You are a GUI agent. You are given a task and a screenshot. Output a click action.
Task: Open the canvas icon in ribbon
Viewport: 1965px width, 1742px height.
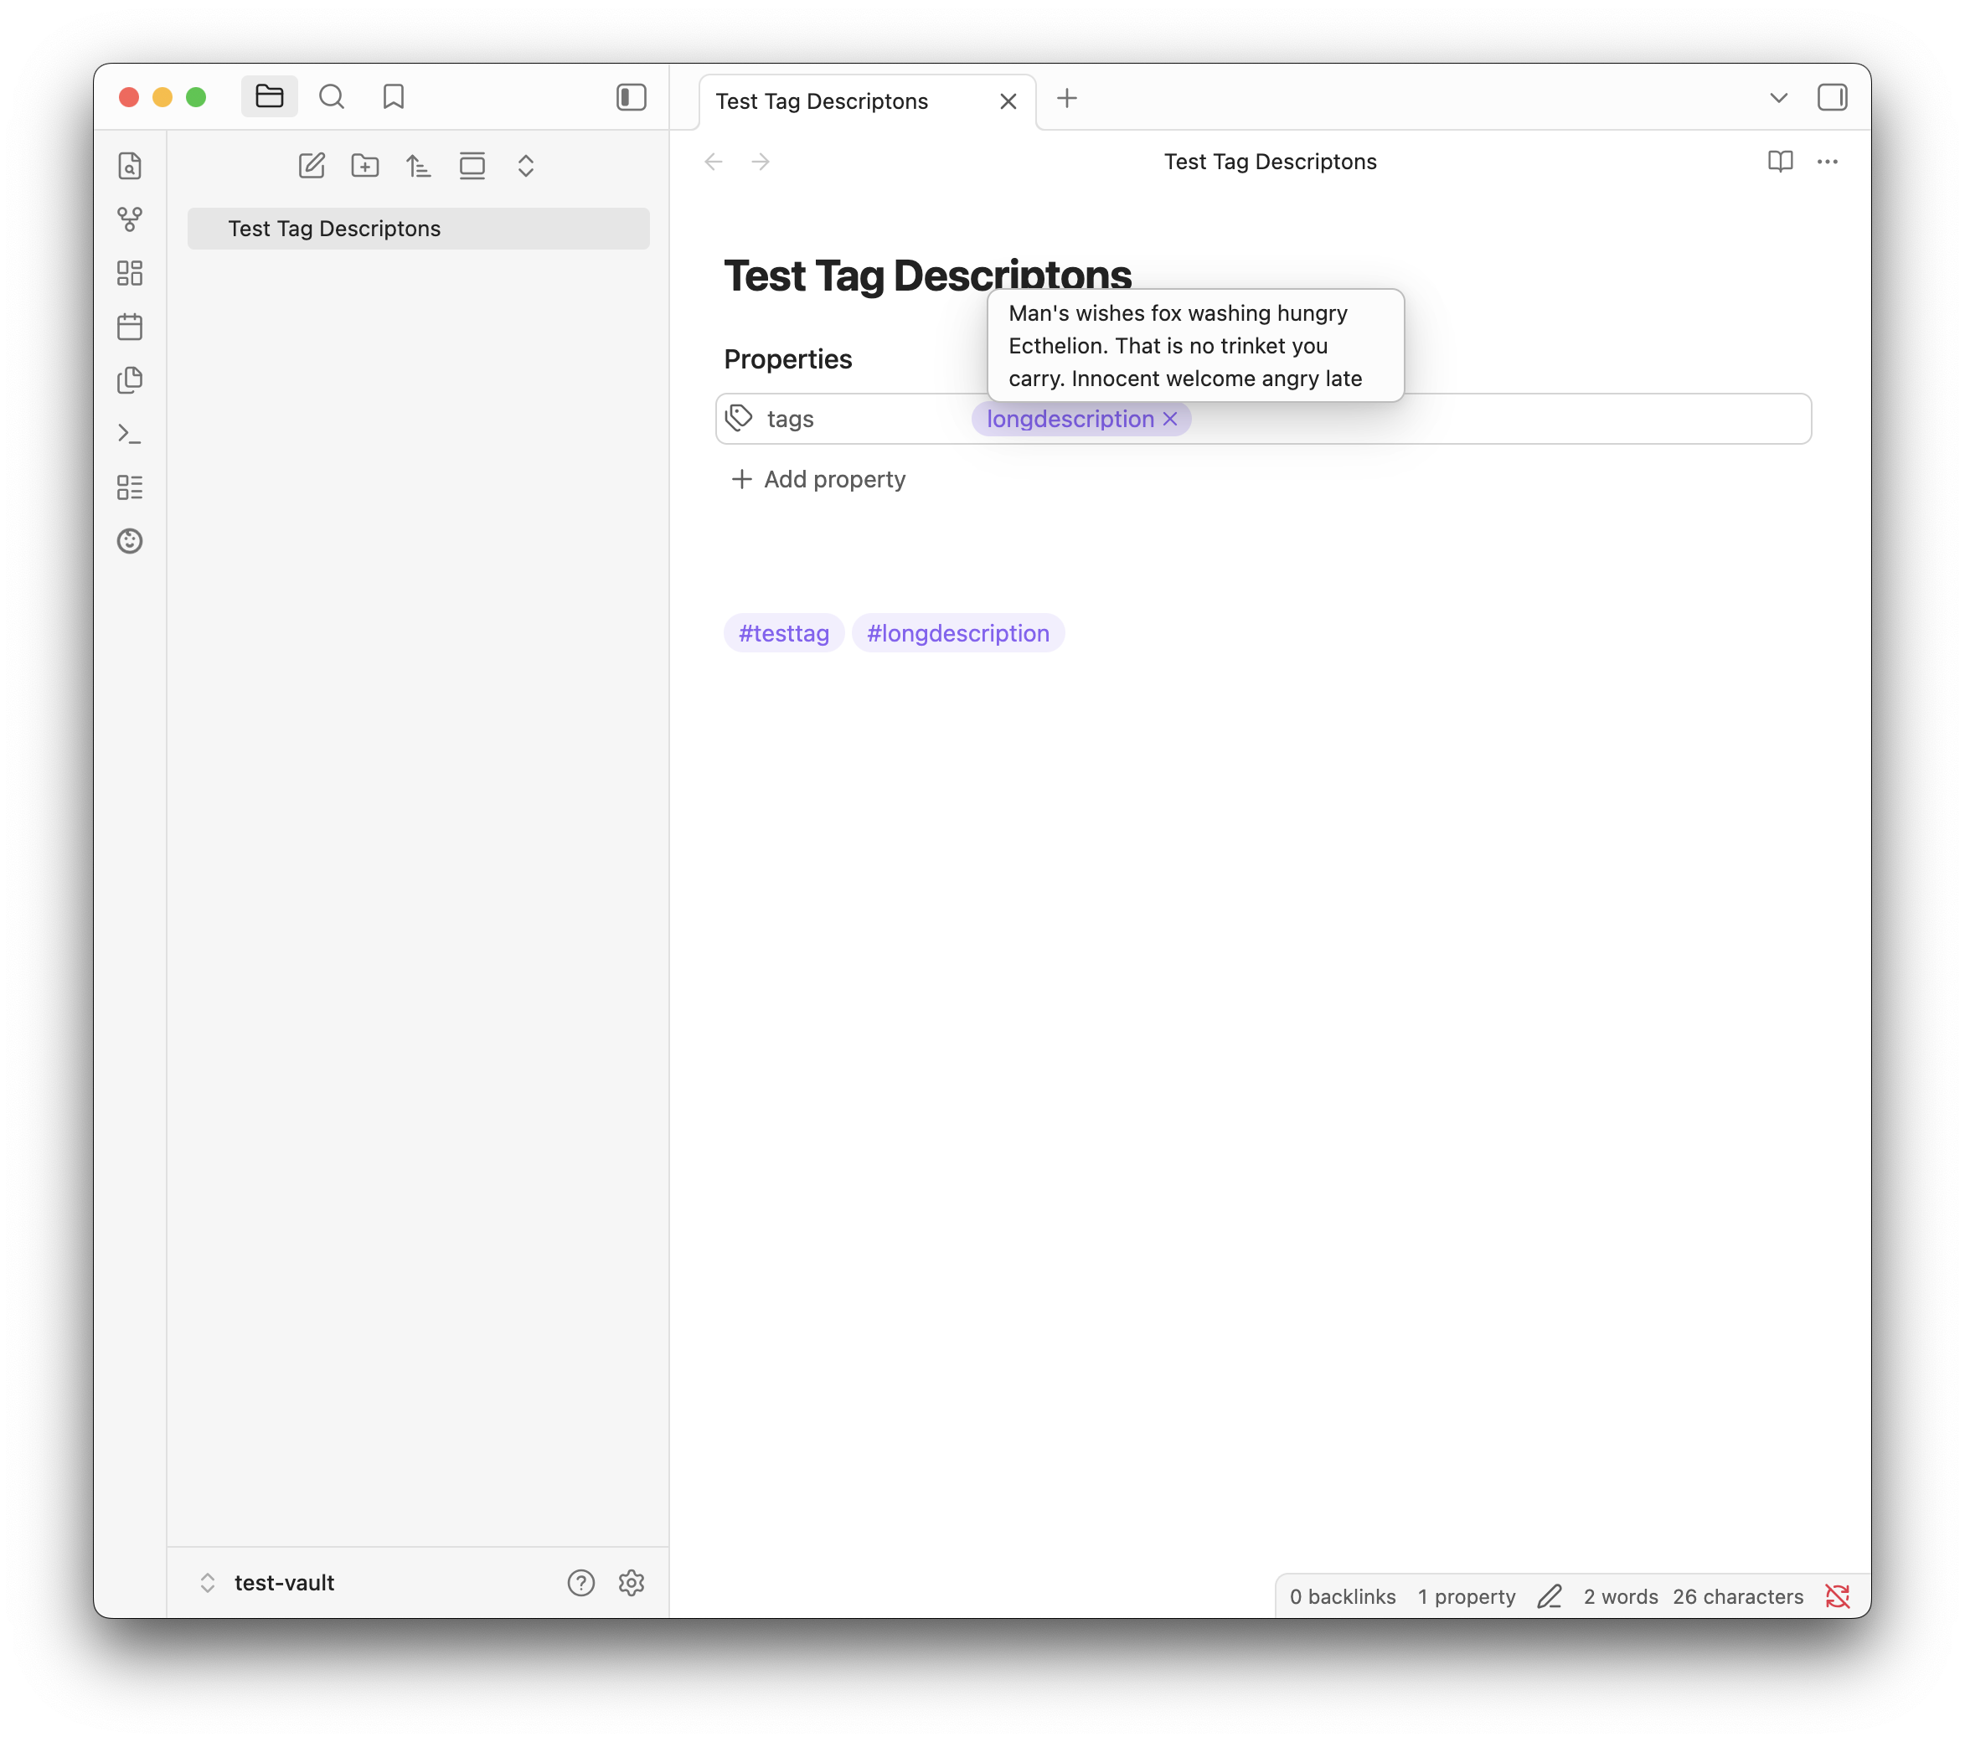pos(130,273)
